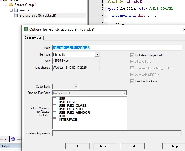Click the Cancel button
The height and width of the screenshot is (151, 185).
[x=105, y=146]
